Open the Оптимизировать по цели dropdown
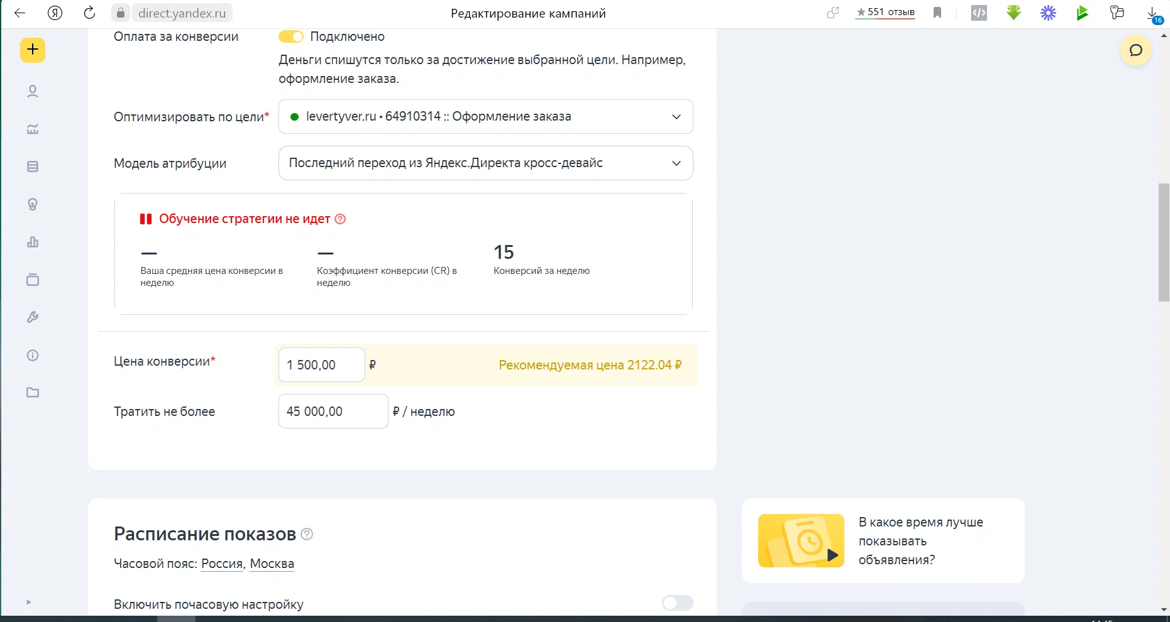This screenshot has width=1170, height=622. 485,116
